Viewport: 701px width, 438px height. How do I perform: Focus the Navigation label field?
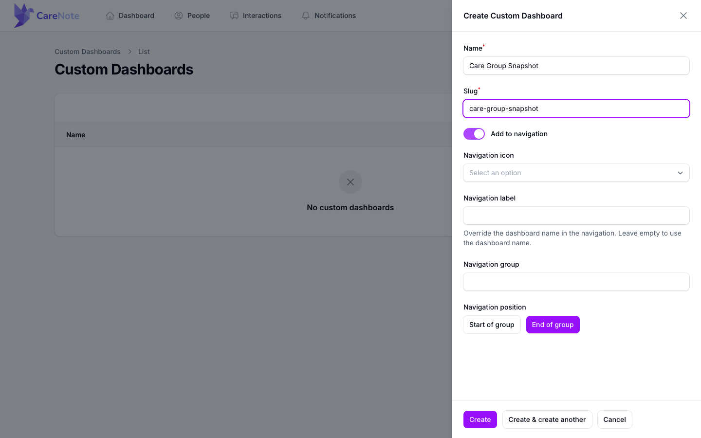[576, 216]
